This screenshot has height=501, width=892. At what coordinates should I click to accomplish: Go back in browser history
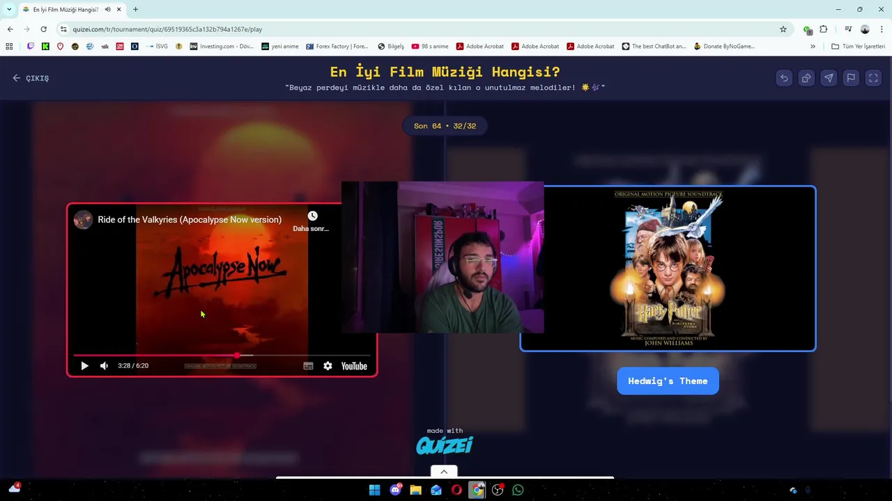coord(10,29)
